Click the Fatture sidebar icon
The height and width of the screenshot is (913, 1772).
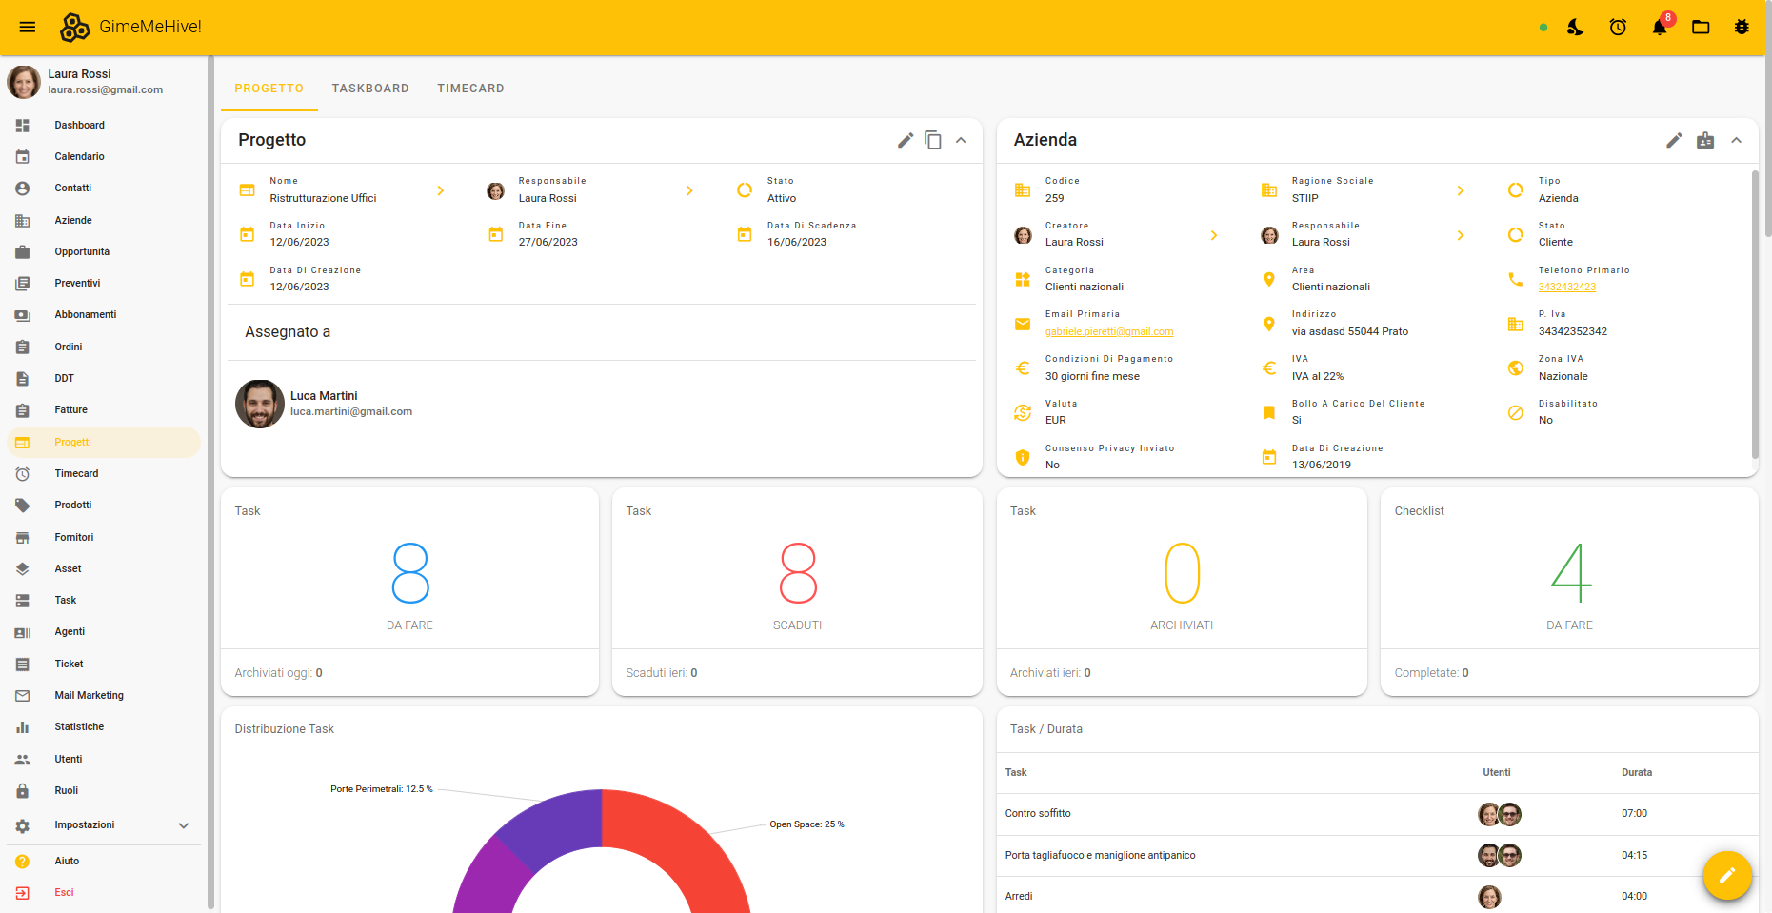click(x=23, y=409)
